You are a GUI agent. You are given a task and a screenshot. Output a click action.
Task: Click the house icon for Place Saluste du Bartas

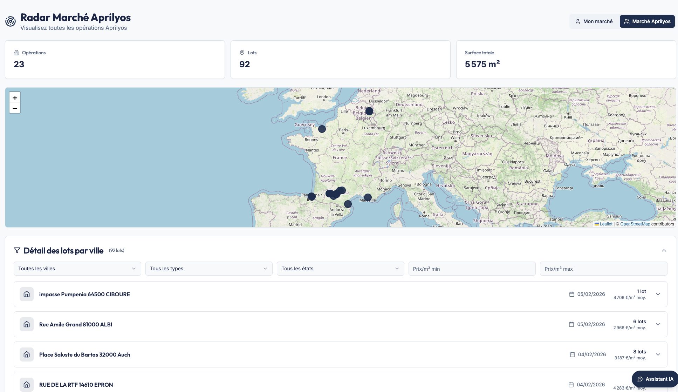27,354
